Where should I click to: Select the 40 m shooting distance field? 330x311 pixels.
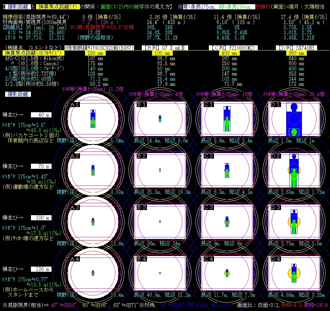coord(41,115)
